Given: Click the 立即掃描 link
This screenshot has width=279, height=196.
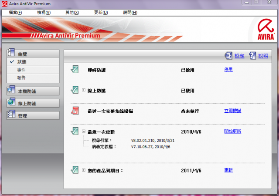Looking at the screenshot, I should [x=233, y=111].
